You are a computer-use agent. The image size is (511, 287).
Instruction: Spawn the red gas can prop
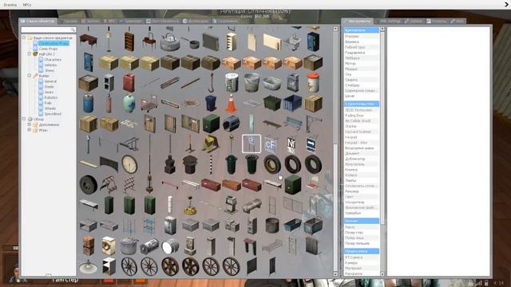pos(129,83)
